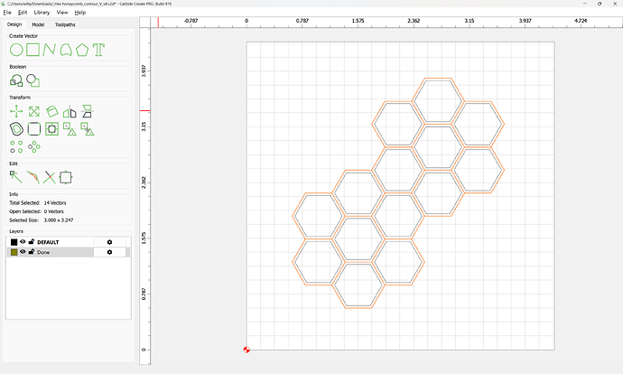This screenshot has height=374, width=623.
Task: Open the rounded Corner tool
Action: tap(34, 129)
